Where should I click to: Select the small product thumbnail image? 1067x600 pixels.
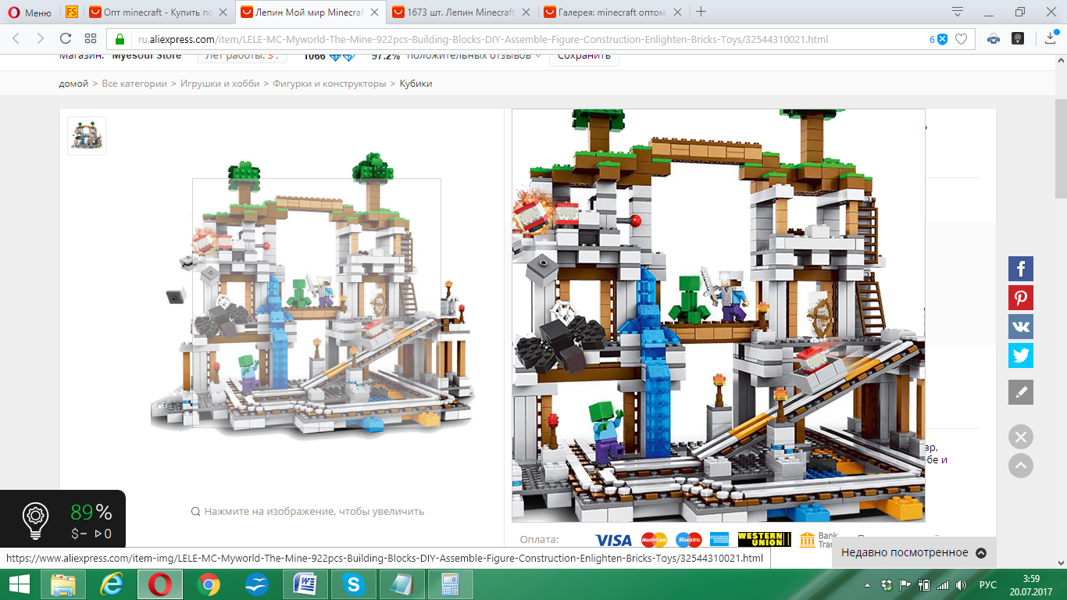(x=87, y=136)
